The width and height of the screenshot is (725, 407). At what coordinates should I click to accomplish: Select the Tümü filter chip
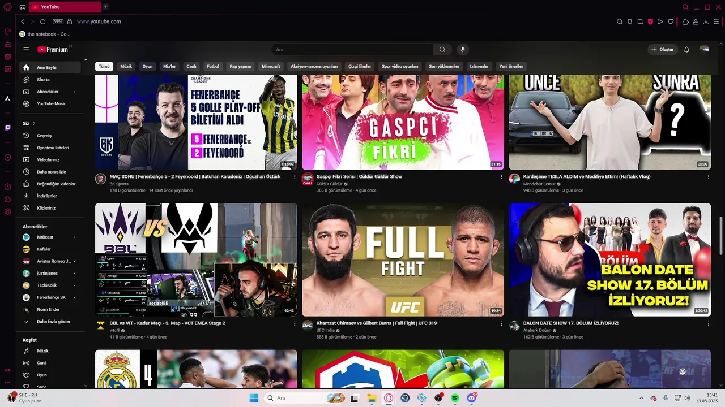click(104, 66)
